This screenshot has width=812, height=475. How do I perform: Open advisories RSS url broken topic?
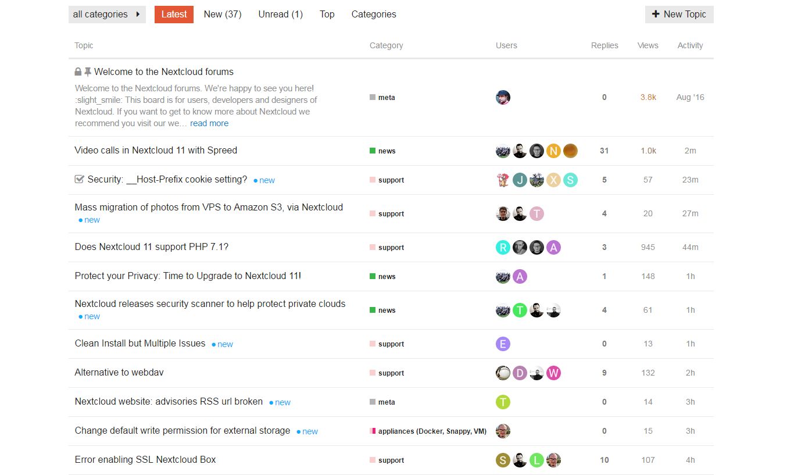(x=169, y=402)
